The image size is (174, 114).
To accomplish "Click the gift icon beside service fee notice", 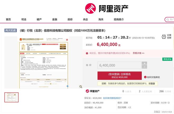I will point(87,53).
